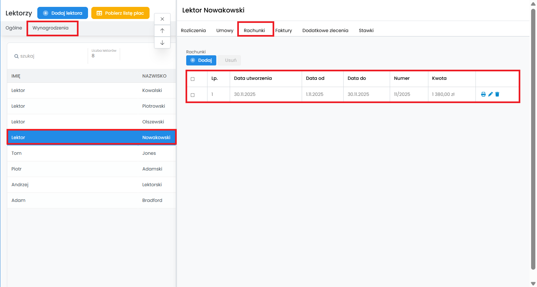Image resolution: width=537 pixels, height=287 pixels.
Task: Click the scrollbar down arrow at bottom right
Action: 533,283
